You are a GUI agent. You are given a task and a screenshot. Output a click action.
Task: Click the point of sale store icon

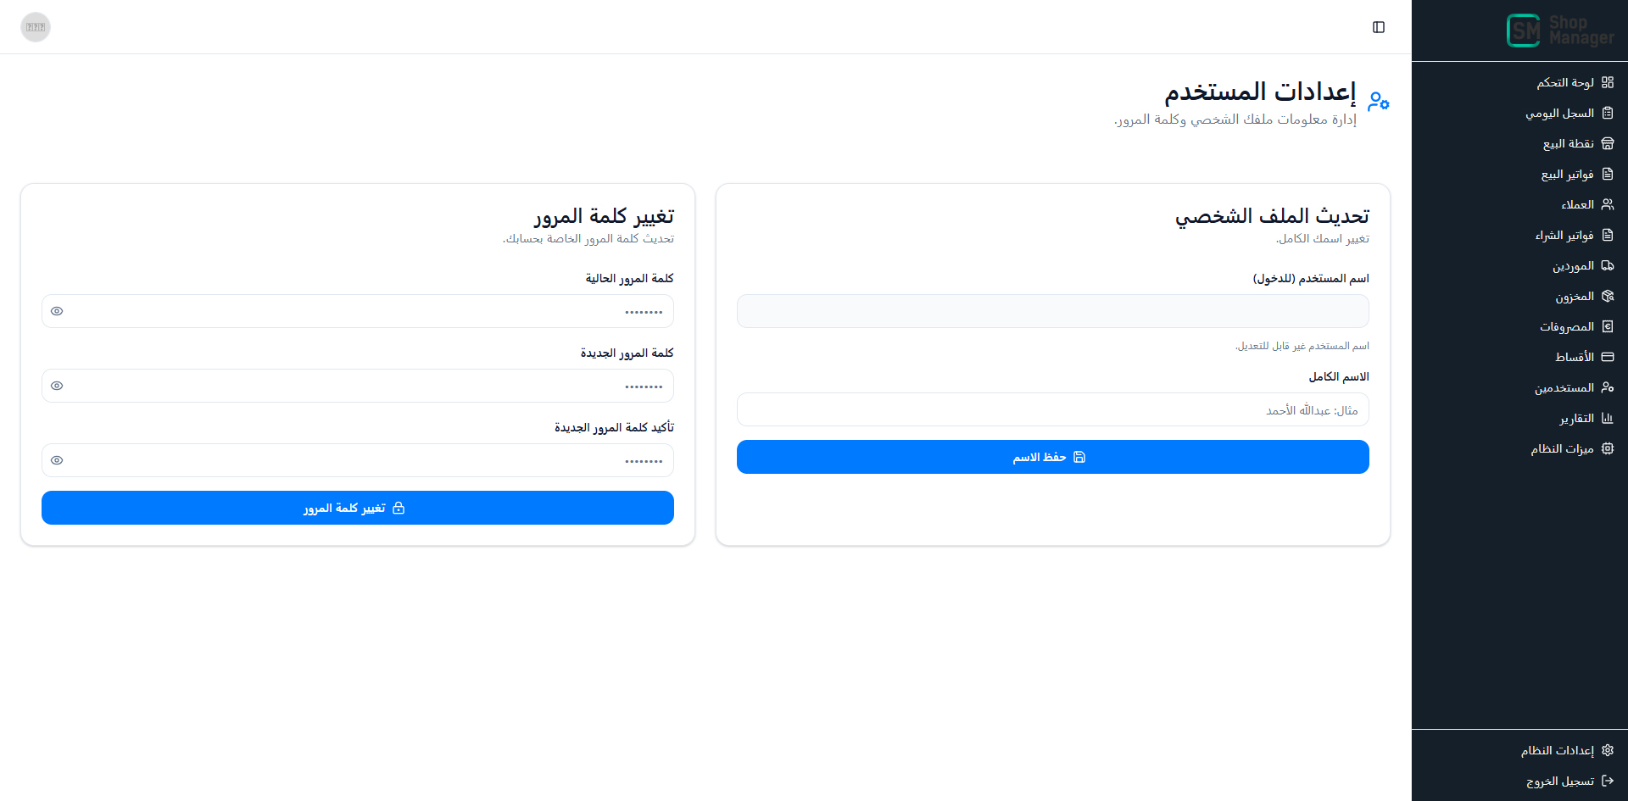click(x=1608, y=144)
